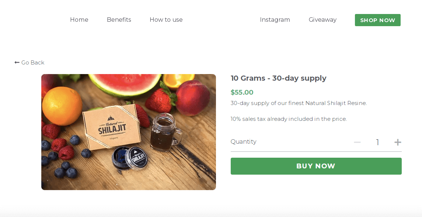The height and width of the screenshot is (217, 422).
Task: Select the Shilajit product photo
Action: pyautogui.click(x=129, y=132)
